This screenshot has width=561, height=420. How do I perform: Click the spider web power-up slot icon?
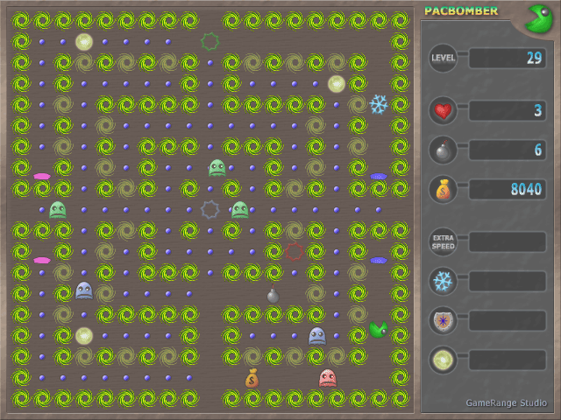point(443,320)
